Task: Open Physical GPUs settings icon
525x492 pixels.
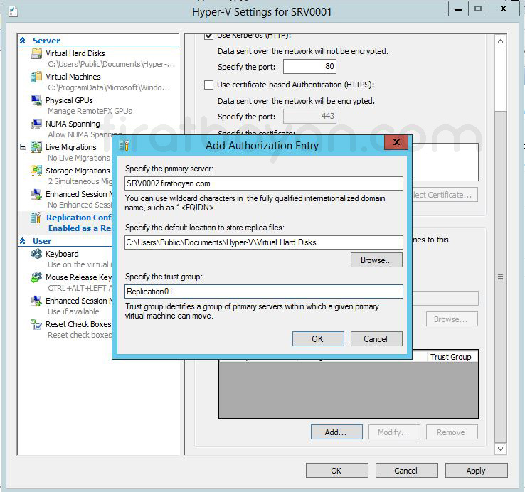Action: click(36, 100)
